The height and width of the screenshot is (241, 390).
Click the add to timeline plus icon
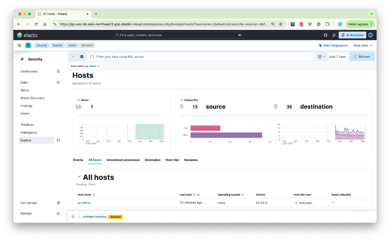pyautogui.click(x=73, y=217)
